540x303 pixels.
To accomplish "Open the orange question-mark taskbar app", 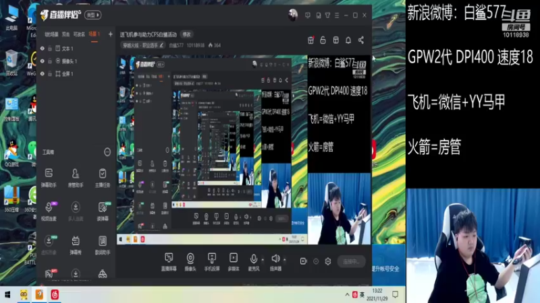I will 39,295.
